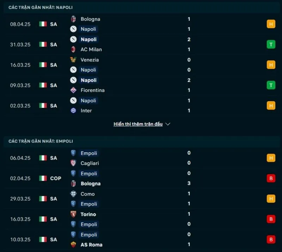Select the Inter club logo

[73, 110]
